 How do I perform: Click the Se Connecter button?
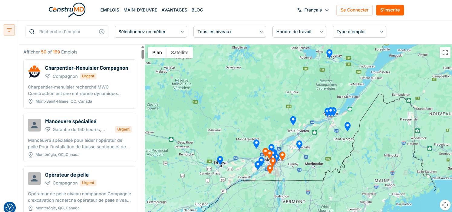[x=354, y=10]
